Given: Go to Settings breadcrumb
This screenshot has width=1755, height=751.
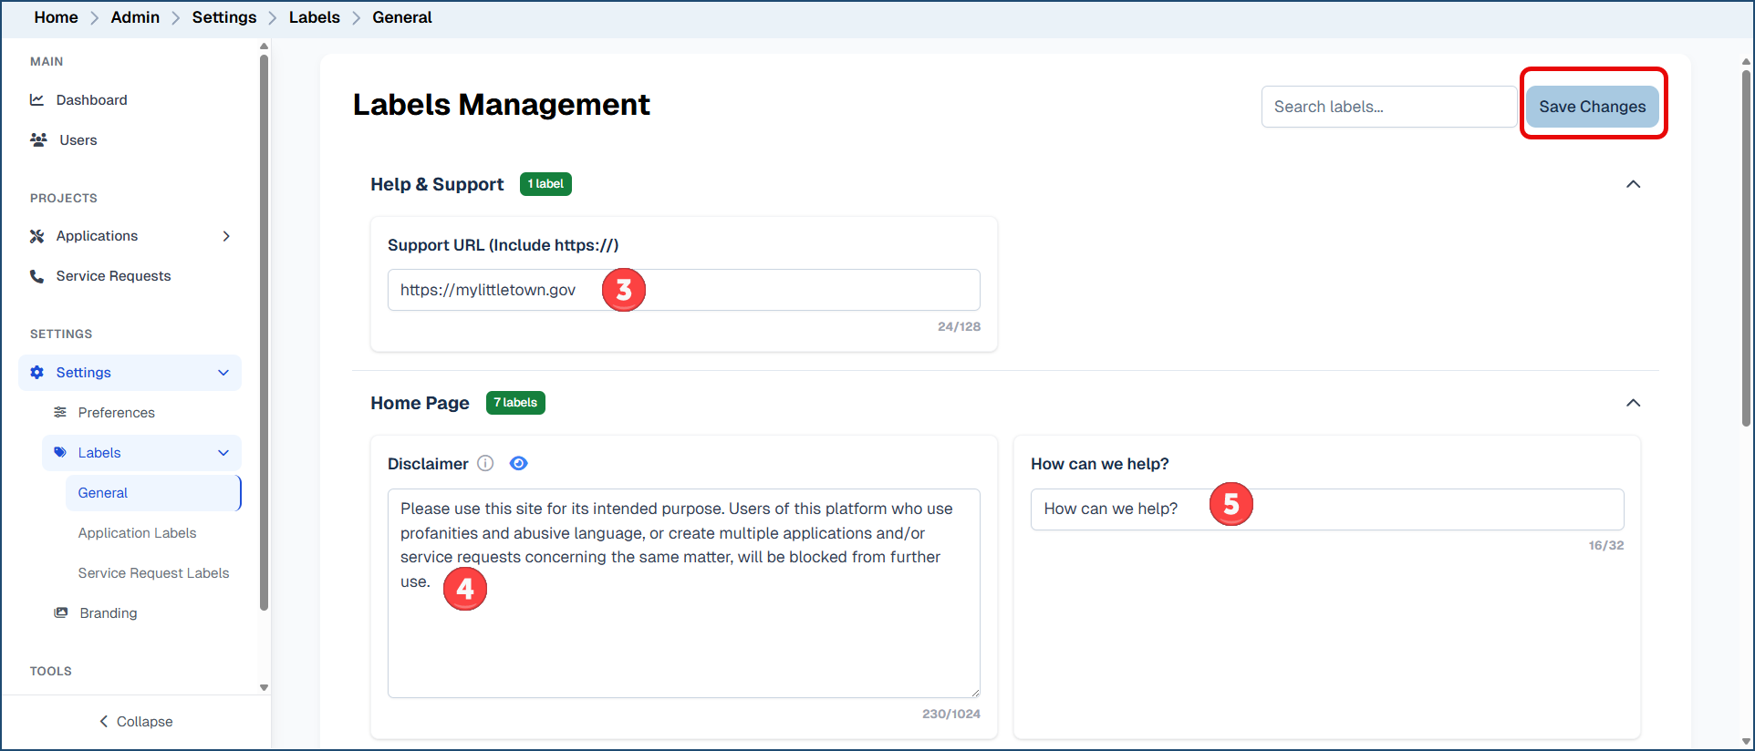Looking at the screenshot, I should 224,17.
